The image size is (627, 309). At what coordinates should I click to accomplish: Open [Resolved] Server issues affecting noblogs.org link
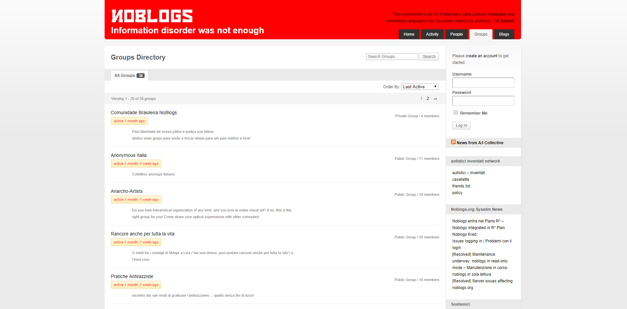pos(482,284)
